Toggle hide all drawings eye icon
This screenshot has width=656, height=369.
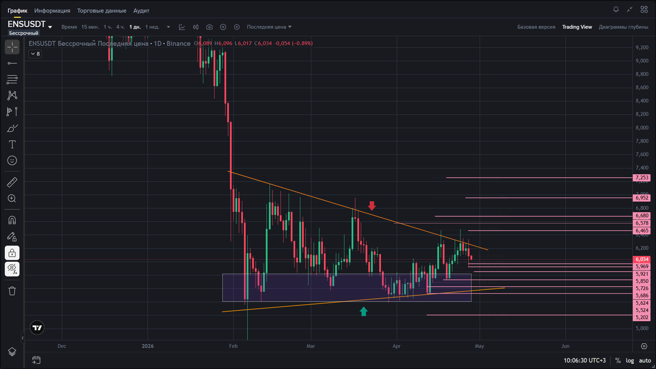click(12, 269)
